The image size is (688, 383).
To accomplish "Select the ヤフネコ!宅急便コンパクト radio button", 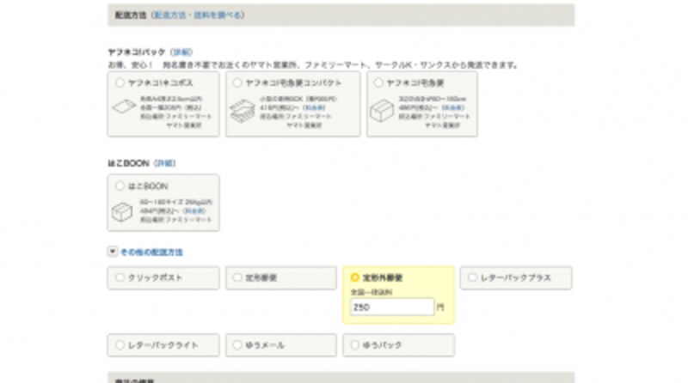I will pos(237,82).
